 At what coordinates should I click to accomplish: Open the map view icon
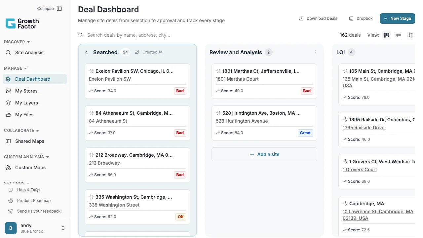coord(410,35)
